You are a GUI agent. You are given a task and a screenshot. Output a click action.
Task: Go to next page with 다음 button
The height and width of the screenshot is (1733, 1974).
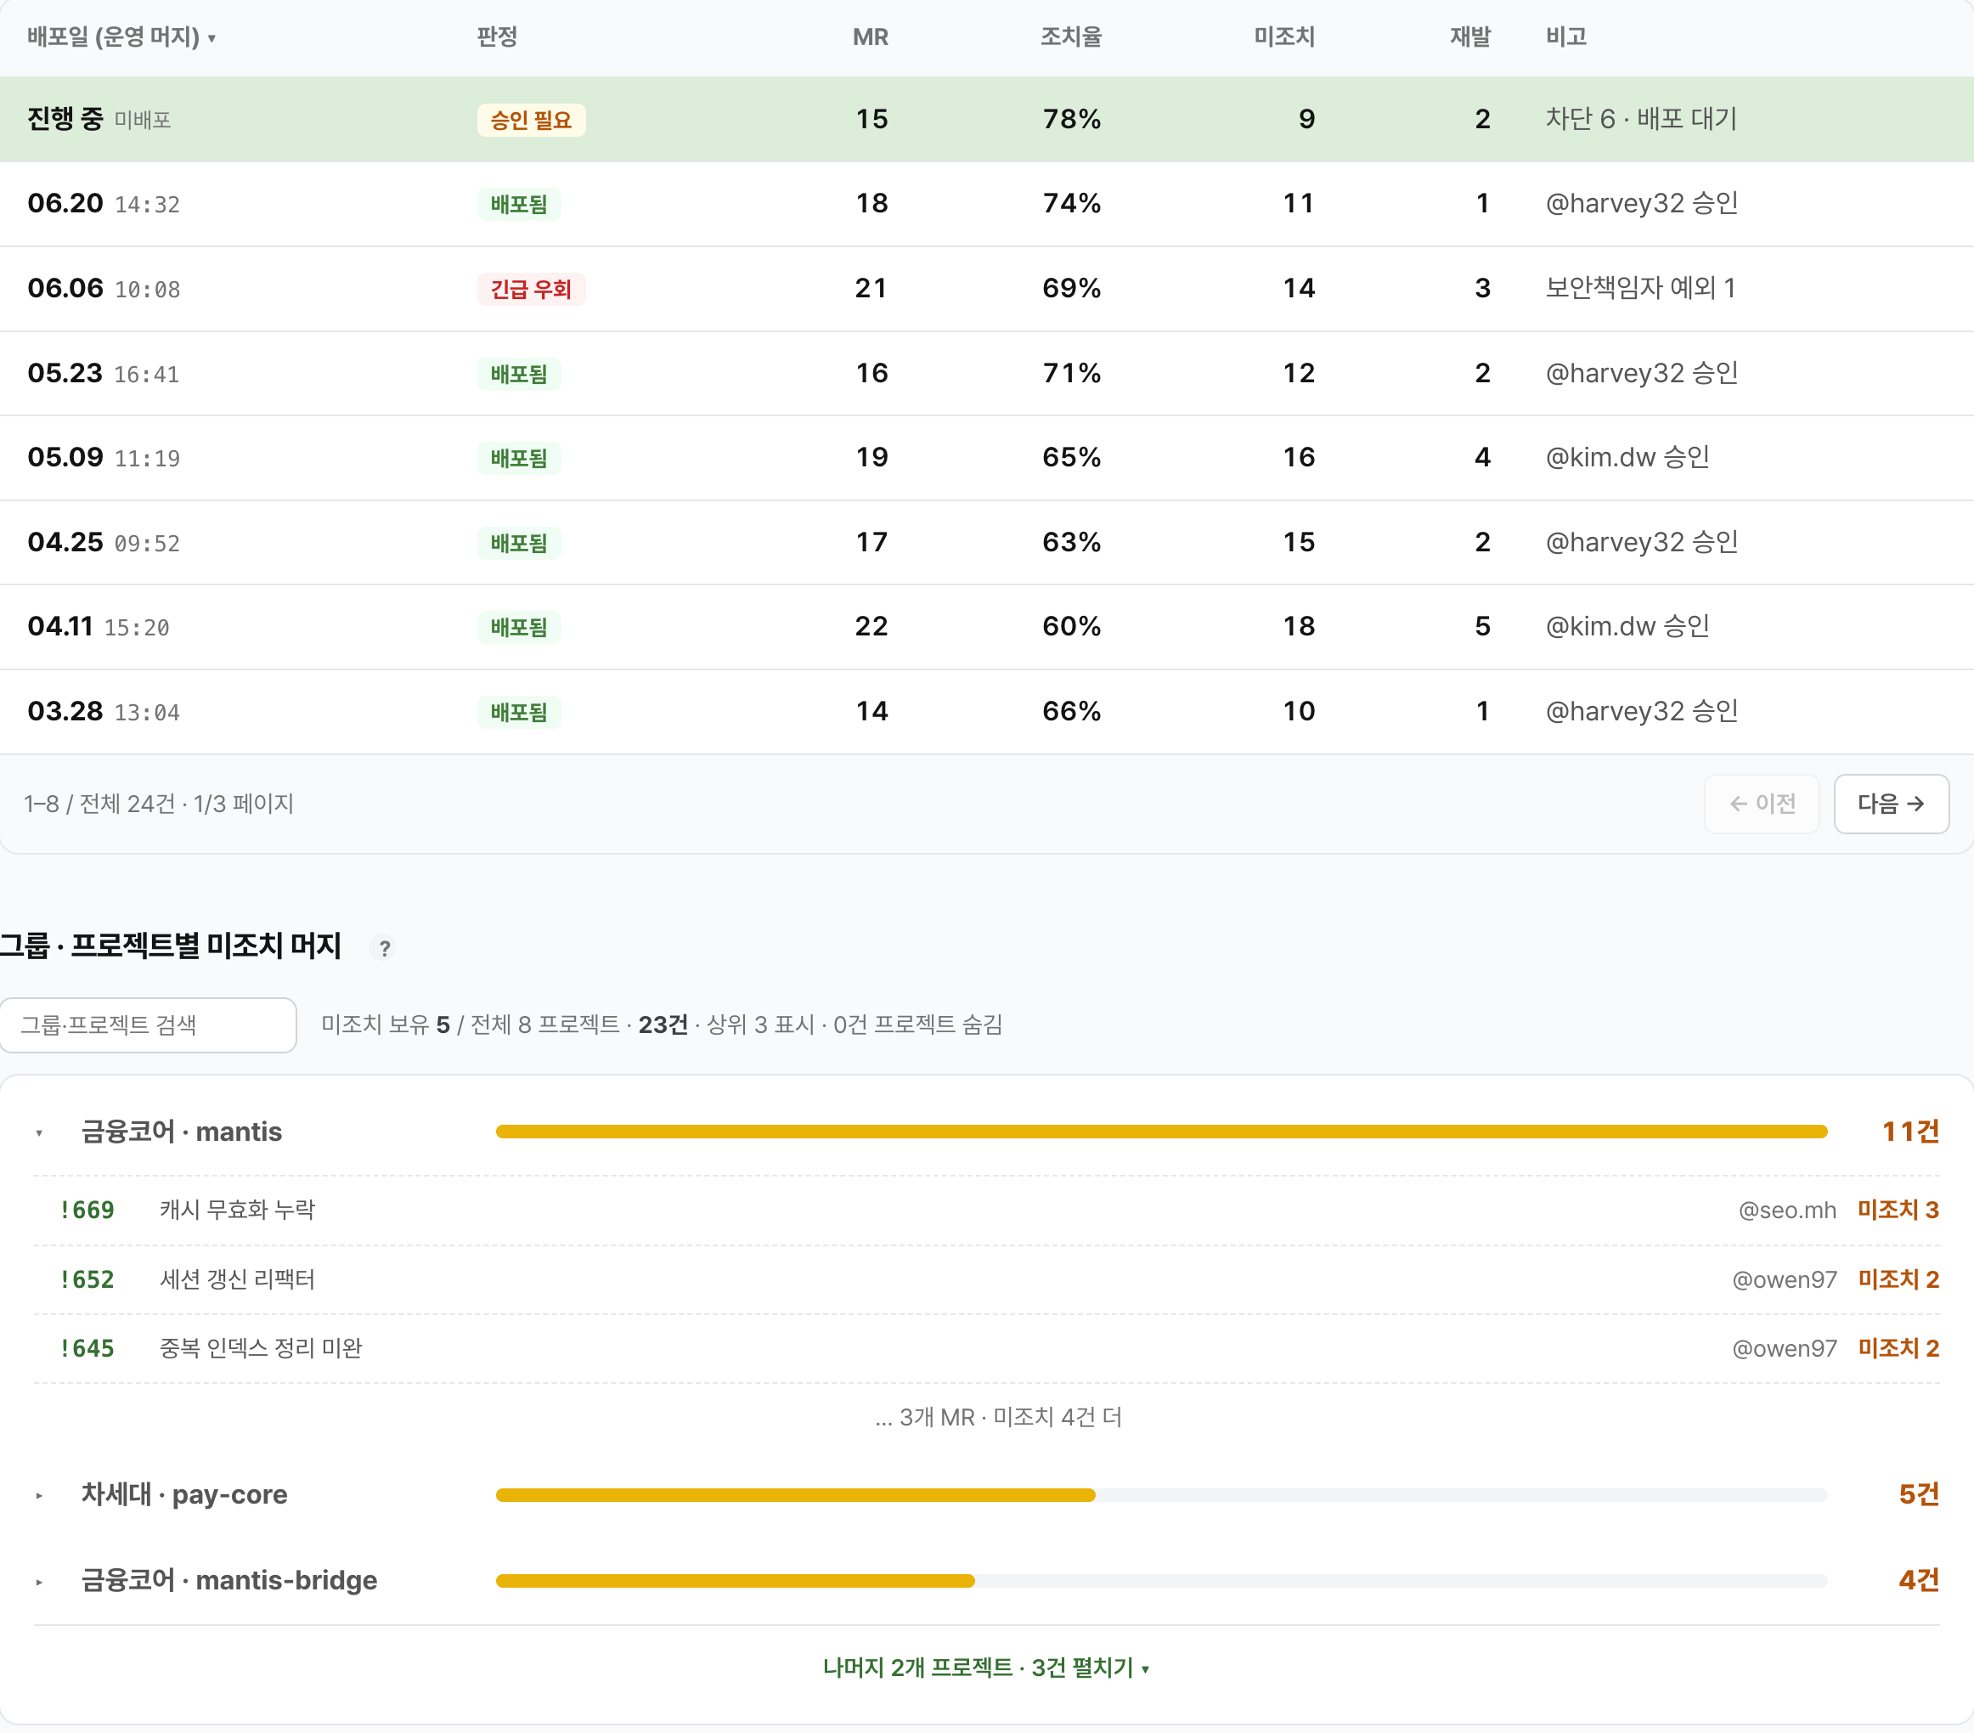1890,804
